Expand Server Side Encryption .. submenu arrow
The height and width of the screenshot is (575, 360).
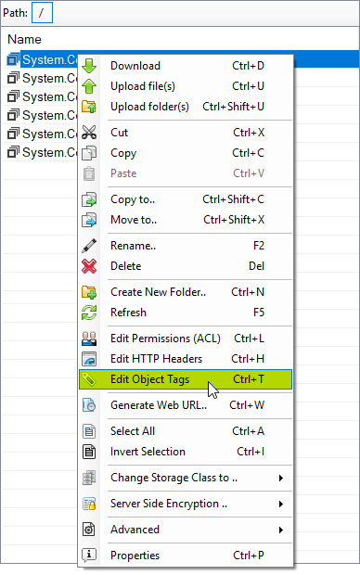coord(281,504)
